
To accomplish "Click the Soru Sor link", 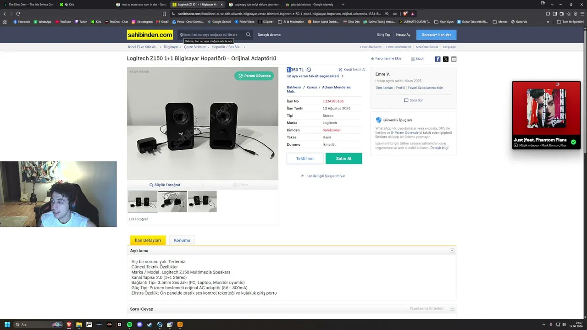I will tap(413, 100).
